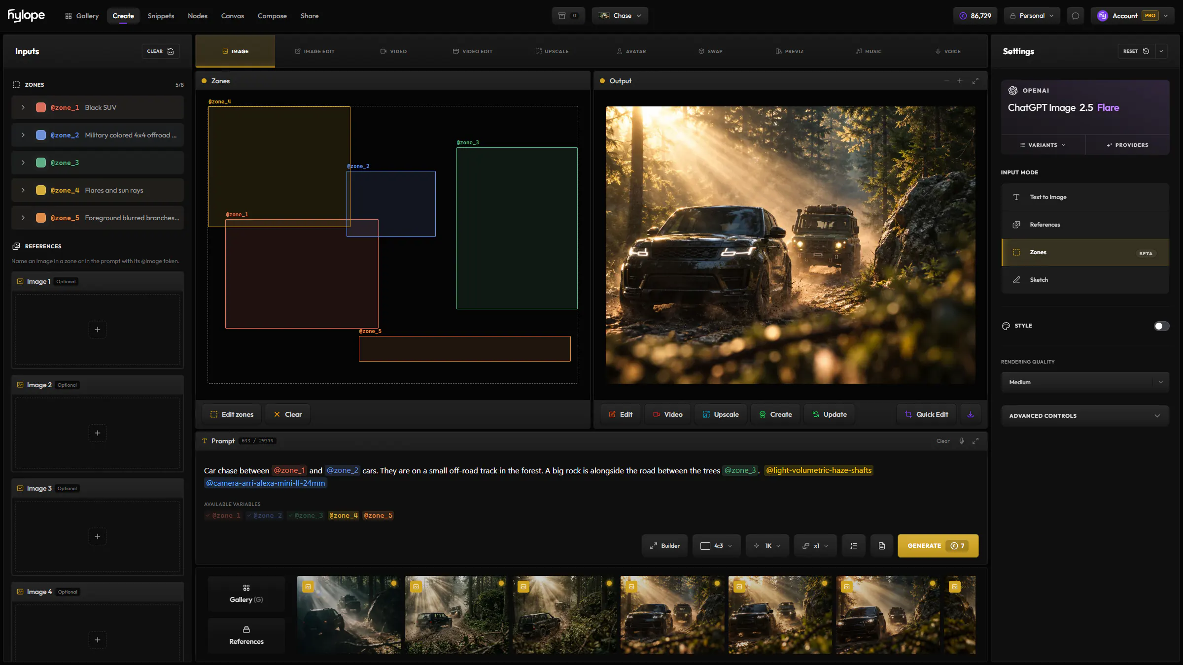The height and width of the screenshot is (665, 1183).
Task: Open the Rendering Quality Medium dropdown
Action: (1085, 382)
